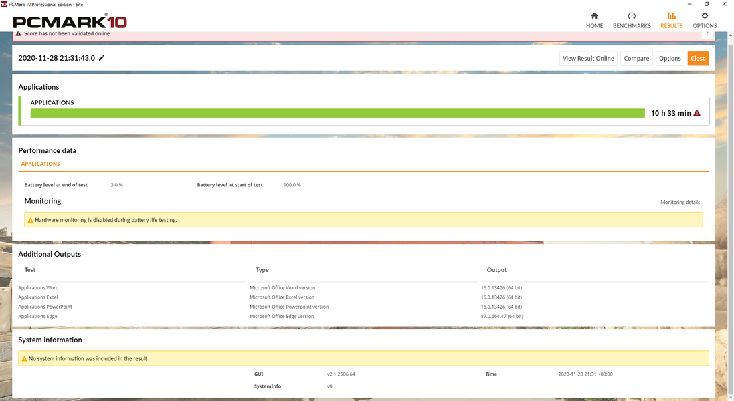
Task: Click the 87.0.664.47 (64 bit) output value
Action: pyautogui.click(x=502, y=316)
